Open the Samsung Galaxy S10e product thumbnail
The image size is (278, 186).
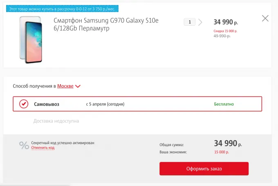(x=30, y=40)
